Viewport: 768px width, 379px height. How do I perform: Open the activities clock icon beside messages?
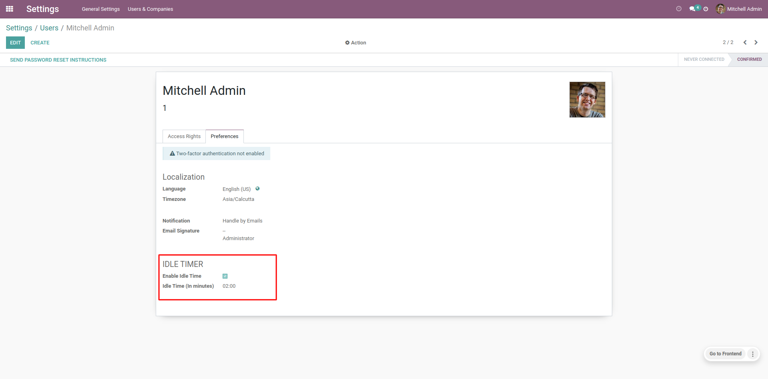706,9
